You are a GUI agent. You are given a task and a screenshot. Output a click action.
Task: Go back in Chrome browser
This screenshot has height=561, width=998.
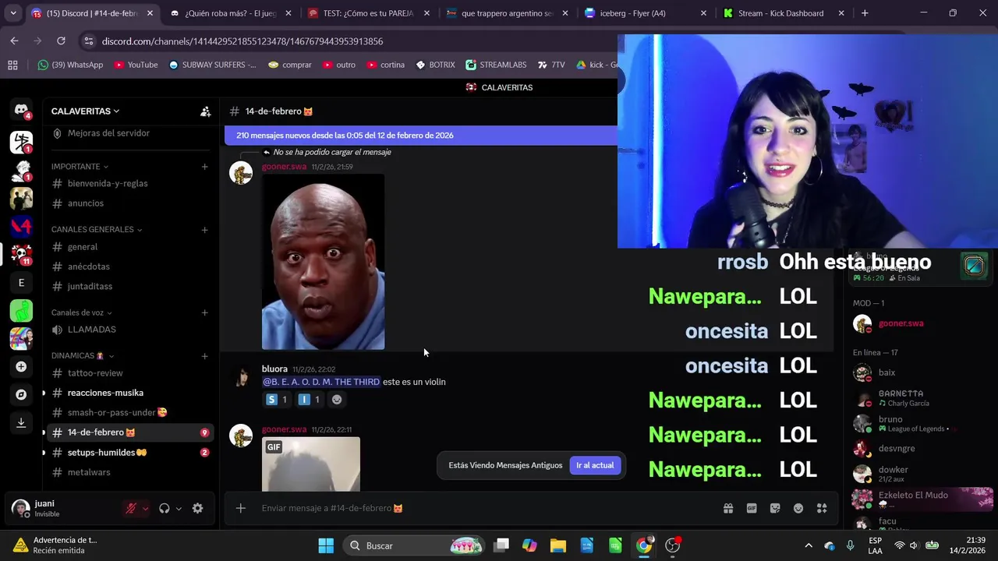[14, 41]
